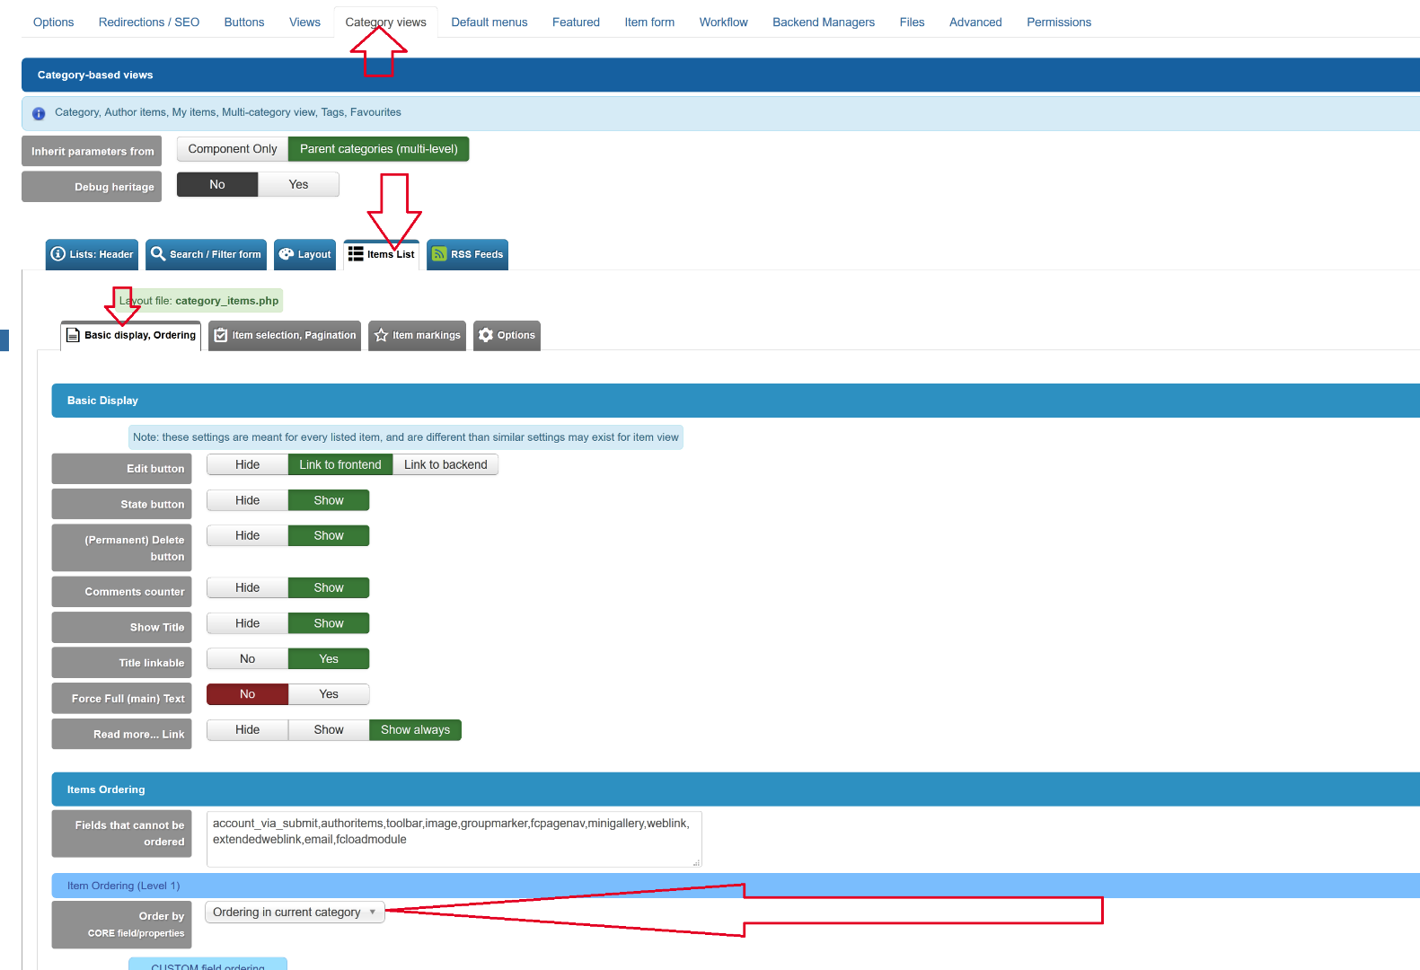Select Component Only inheritance option
1420x970 pixels.
tap(233, 149)
